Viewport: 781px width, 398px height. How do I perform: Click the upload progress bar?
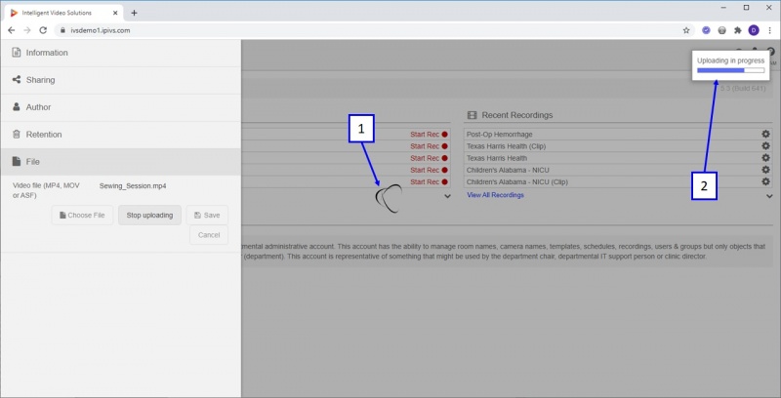tap(730, 70)
